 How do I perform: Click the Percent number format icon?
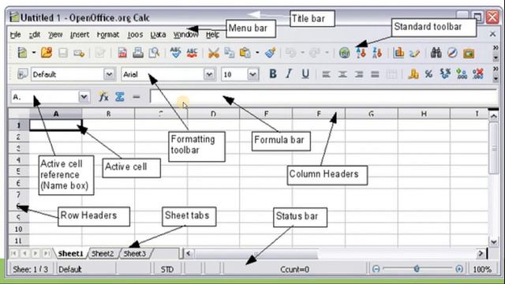point(428,74)
